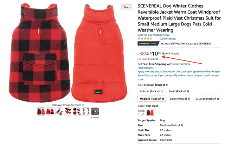The image size is (225, 144).
Task: Open the star rating dropdown arrow
Action: tap(155, 38)
